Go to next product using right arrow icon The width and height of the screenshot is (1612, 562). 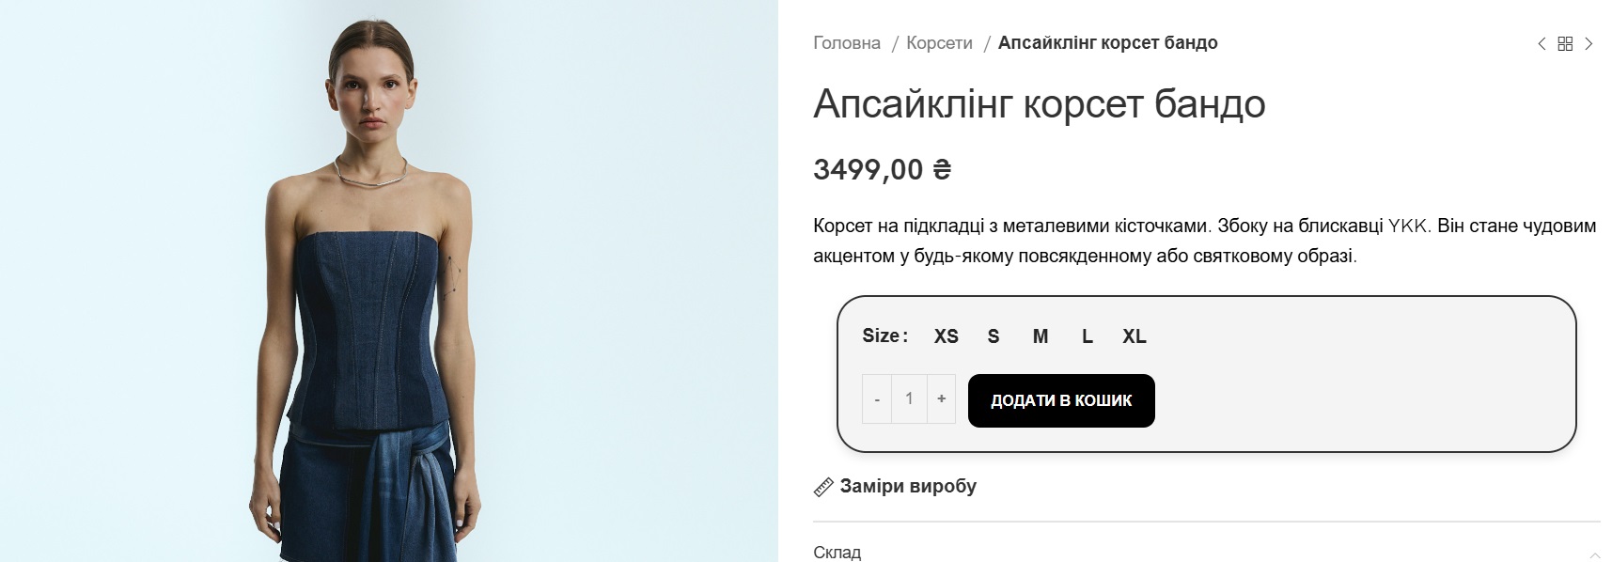pyautogui.click(x=1589, y=42)
